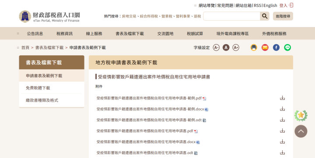Image resolution: width=315 pixels, height=158 pixels.
Task: Click hot search term 房地交易
Action: coord(129,16)
